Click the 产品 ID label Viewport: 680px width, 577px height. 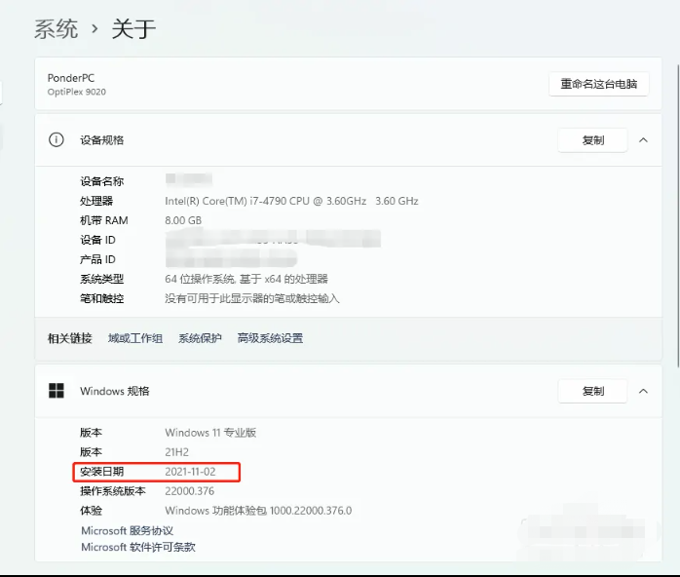(97, 259)
